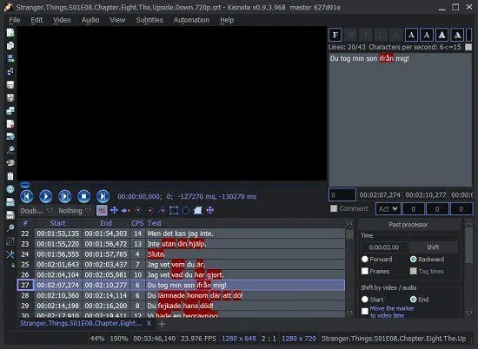
Task: Collapse the Post processor panel header
Action: [408, 225]
